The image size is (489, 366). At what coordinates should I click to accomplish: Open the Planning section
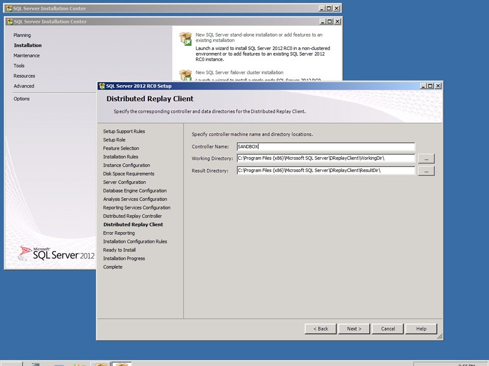point(22,35)
